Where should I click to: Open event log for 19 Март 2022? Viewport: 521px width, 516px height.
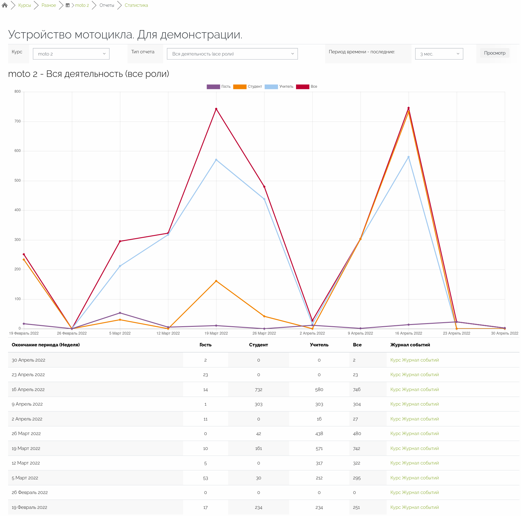414,448
